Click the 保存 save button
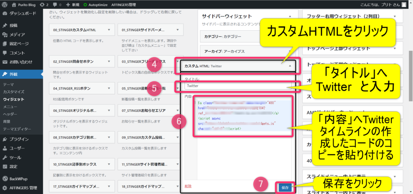The height and width of the screenshot is (194, 413). (x=285, y=188)
